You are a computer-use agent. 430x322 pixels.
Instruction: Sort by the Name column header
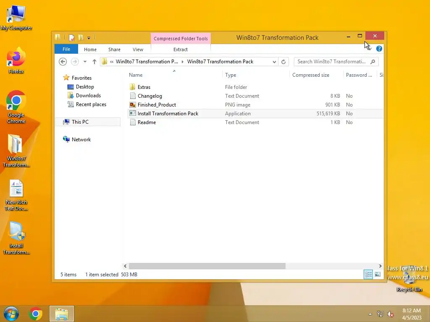tap(175, 75)
